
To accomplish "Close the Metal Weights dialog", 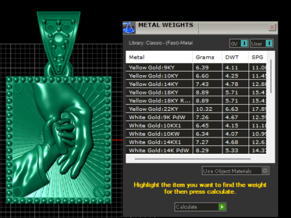I will tap(272, 27).
